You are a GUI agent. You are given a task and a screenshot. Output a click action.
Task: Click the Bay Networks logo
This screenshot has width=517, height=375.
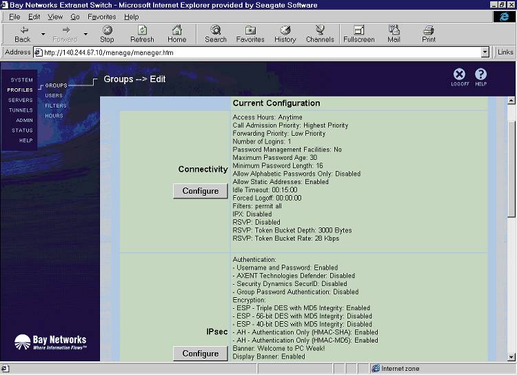coord(50,343)
